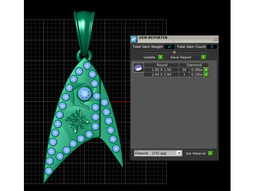Select the large center diamond on the pendant
This screenshot has width=255, height=191.
(x=84, y=93)
